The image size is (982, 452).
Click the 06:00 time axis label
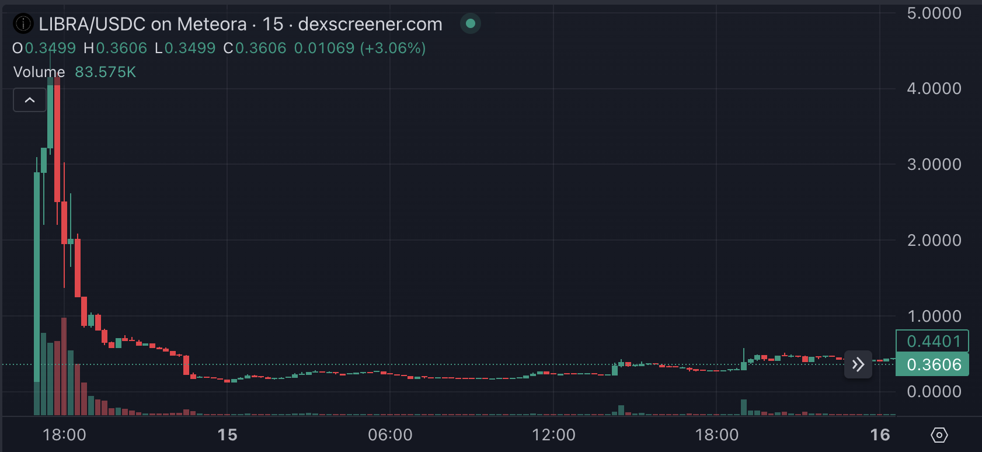(x=390, y=435)
